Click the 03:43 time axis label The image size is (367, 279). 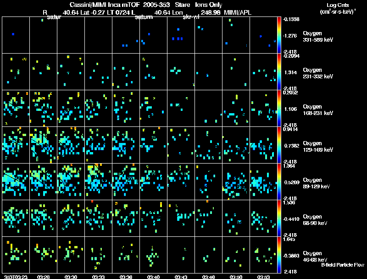pos(181,277)
